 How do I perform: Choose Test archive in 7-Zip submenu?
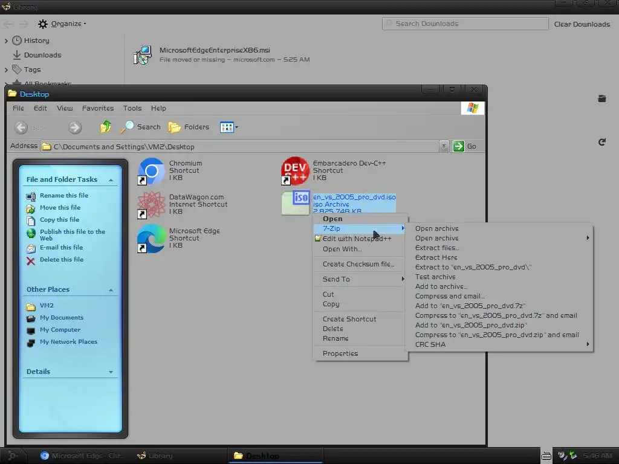499,277
